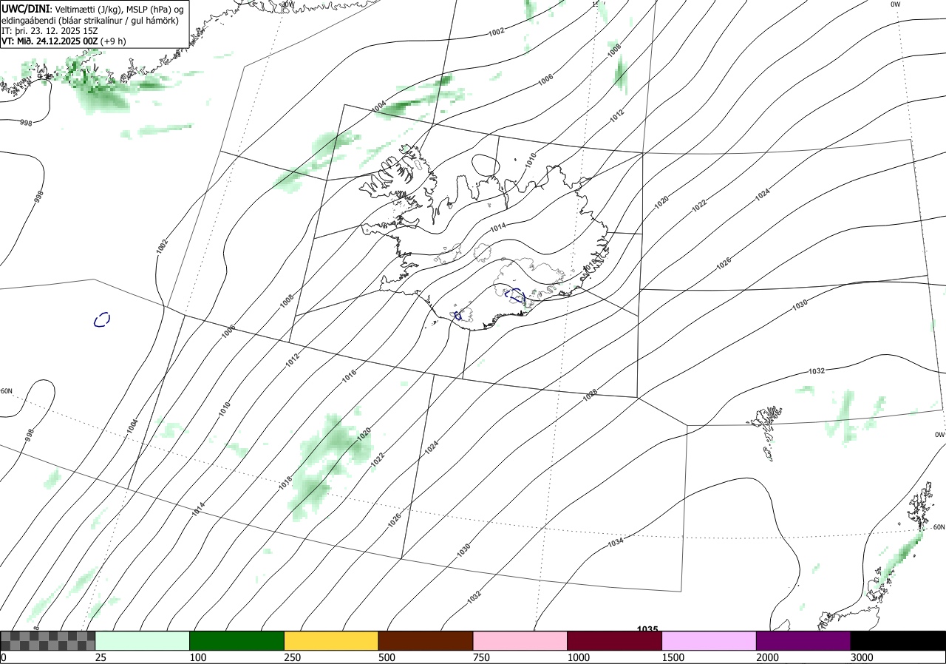This screenshot has width=946, height=664.
Task: Click the brown 500–750 legend swatch
Action: (426, 640)
